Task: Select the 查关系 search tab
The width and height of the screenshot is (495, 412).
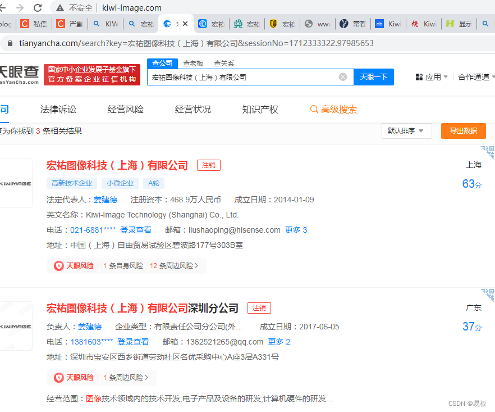Action: (x=224, y=64)
